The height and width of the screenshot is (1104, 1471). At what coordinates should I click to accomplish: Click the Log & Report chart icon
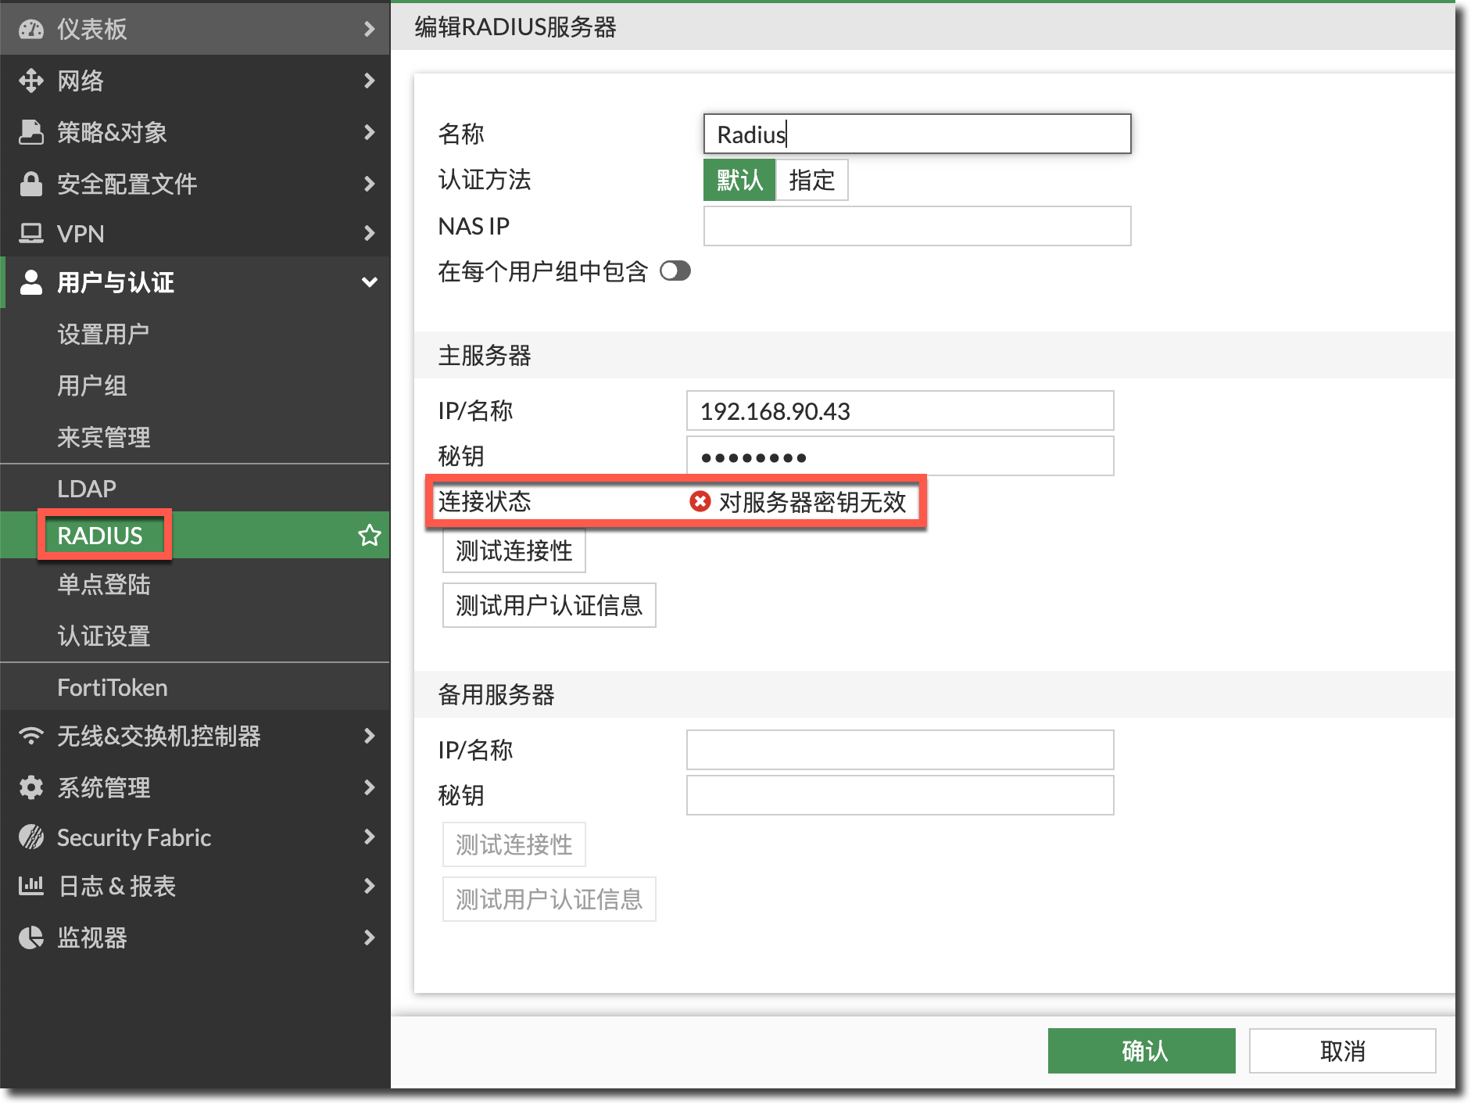(x=31, y=886)
